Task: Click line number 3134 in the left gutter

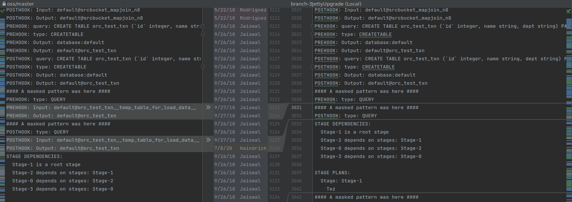Action: click(x=274, y=197)
